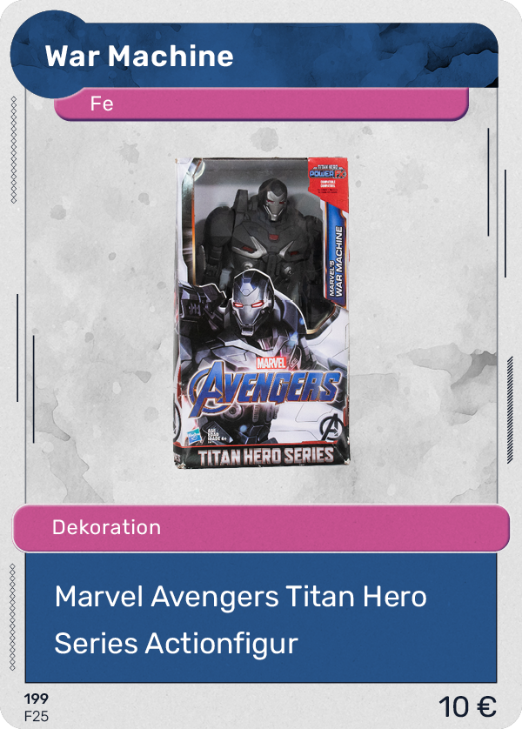This screenshot has width=522, height=729.
Task: Click the F25 code label
Action: (37, 716)
